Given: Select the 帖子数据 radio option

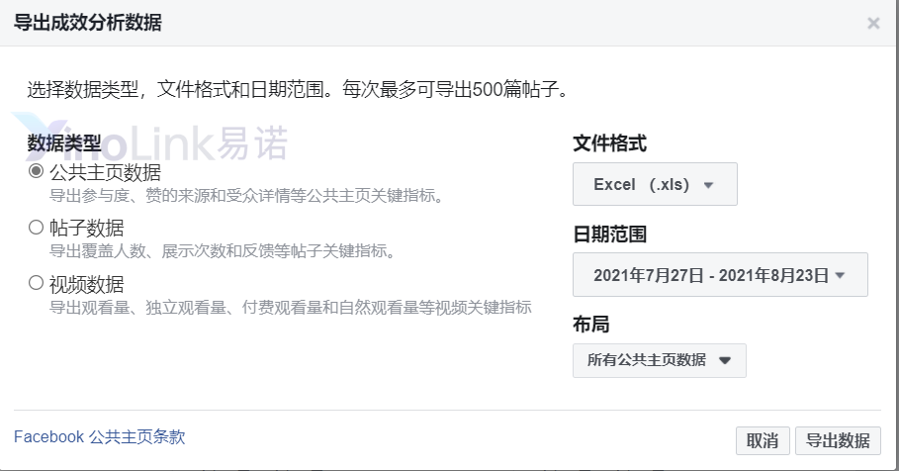Looking at the screenshot, I should (37, 228).
